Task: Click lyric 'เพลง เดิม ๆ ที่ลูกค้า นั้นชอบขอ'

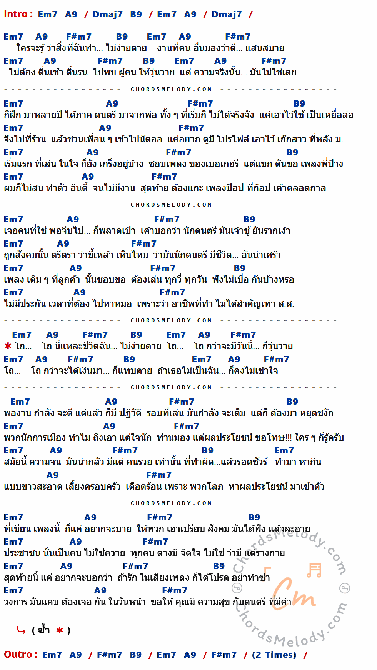Action: click(65, 280)
